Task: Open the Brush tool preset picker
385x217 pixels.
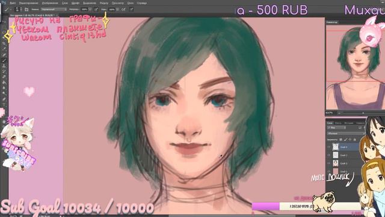Action: pos(7,10)
